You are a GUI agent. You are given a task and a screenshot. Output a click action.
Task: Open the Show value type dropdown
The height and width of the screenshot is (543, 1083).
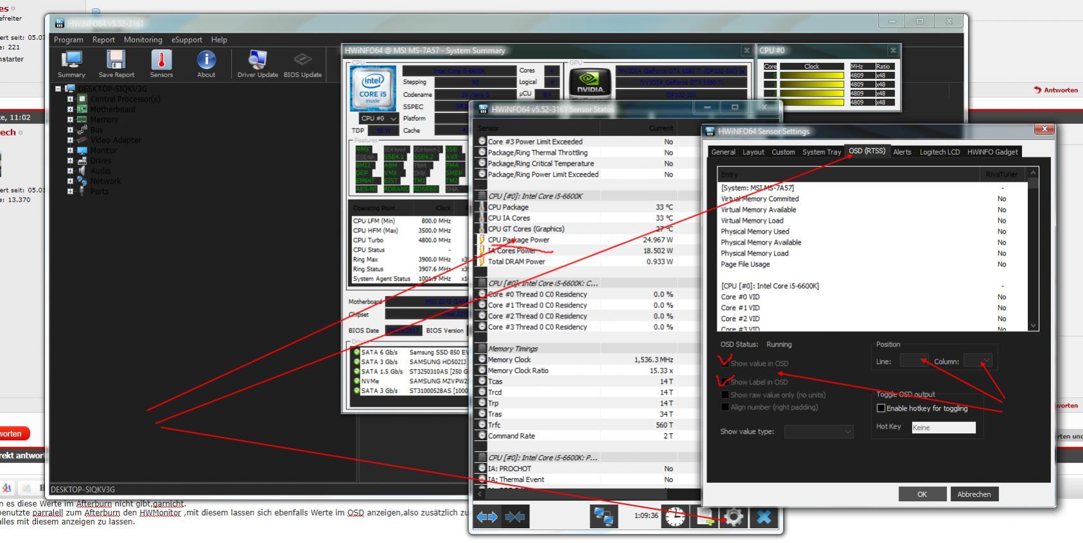coord(819,432)
